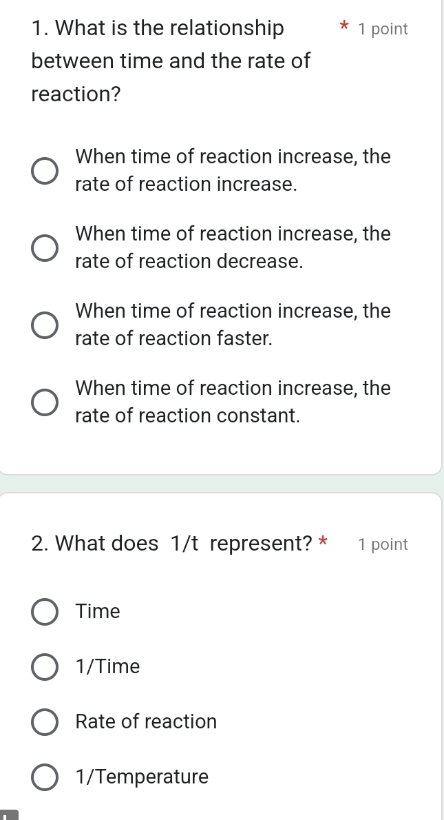The width and height of the screenshot is (444, 820).
Task: Click the "1/Temperature" option label text
Action: pos(142,777)
